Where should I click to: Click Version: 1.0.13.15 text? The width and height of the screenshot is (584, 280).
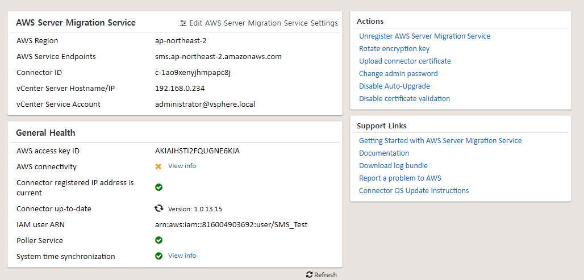click(195, 209)
